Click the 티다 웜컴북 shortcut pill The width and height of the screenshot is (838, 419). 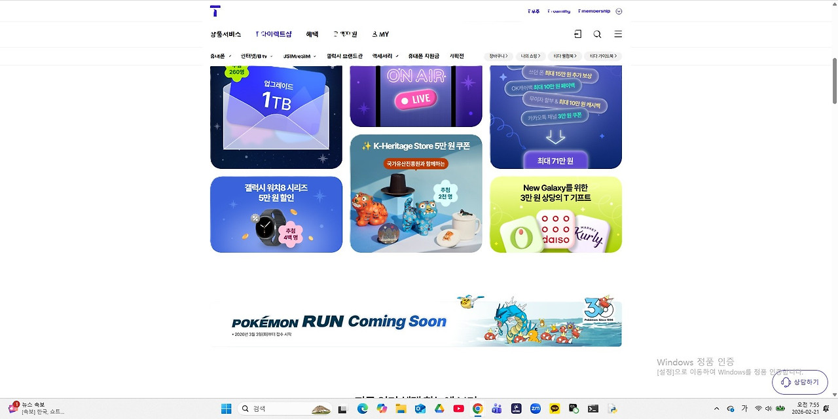click(564, 56)
